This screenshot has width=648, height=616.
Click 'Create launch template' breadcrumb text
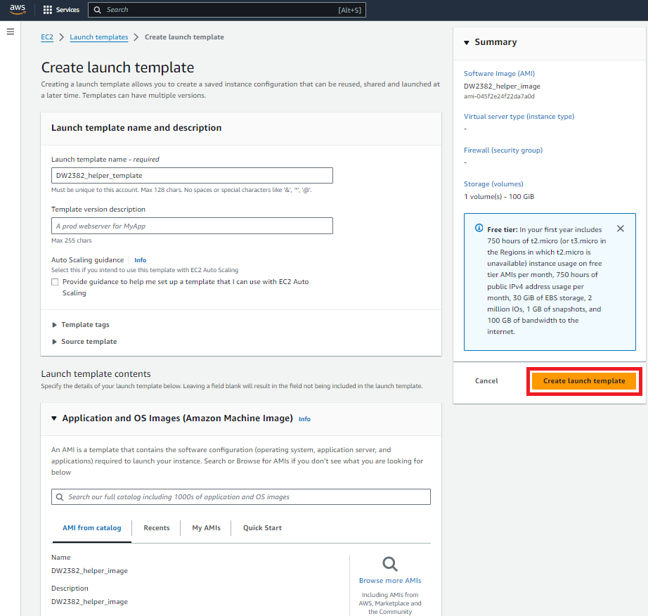pos(184,37)
